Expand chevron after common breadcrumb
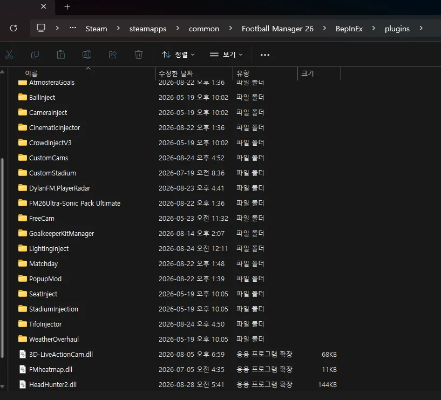Screen dimensions: 441x400 [x=230, y=28]
